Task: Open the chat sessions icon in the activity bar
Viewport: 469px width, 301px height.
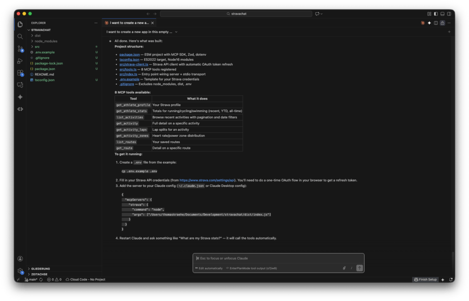Action: 20,85
